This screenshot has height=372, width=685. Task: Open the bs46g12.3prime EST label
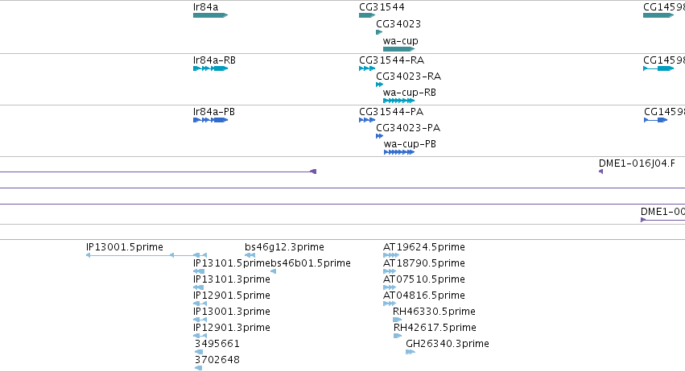click(x=284, y=247)
